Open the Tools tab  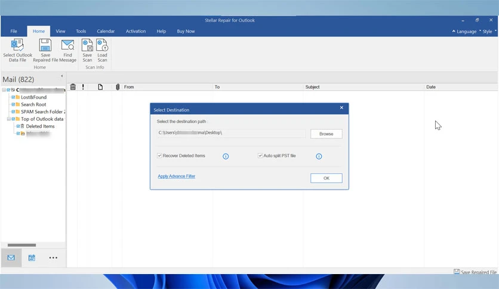point(81,31)
